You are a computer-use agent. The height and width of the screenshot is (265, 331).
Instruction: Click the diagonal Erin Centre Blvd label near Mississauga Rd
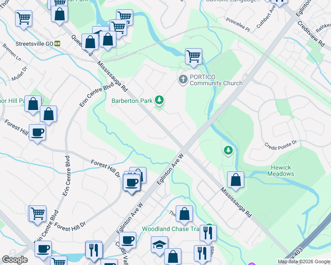point(96,94)
